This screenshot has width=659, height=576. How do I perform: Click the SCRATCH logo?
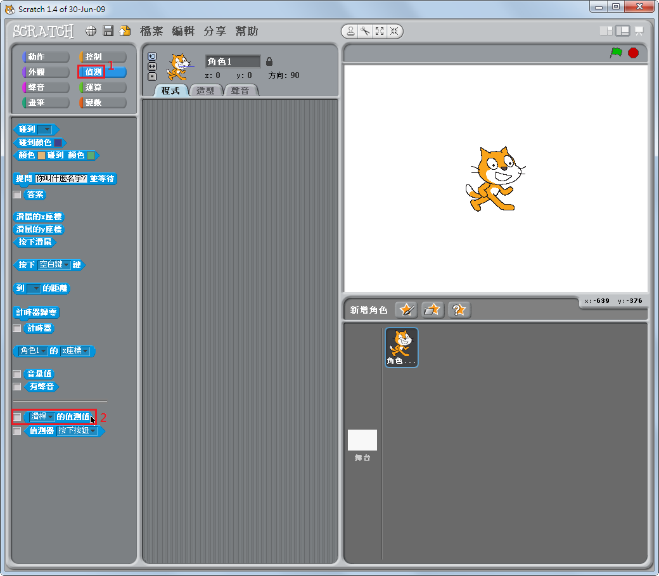coord(43,31)
